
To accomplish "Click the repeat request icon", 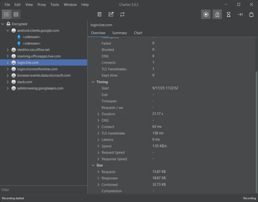I will [x=122, y=14].
